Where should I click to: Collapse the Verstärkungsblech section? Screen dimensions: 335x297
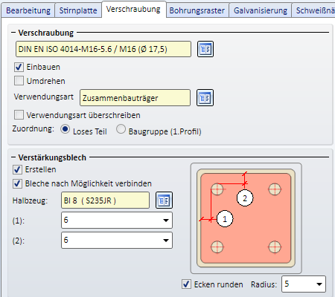13,157
